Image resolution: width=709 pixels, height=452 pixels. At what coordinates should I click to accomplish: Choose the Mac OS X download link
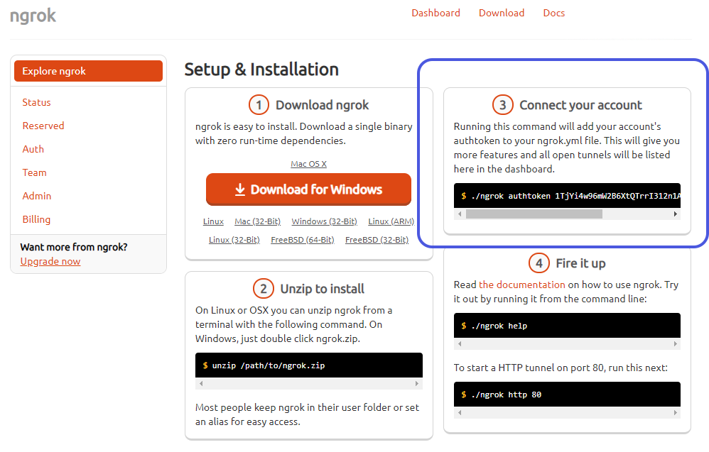point(308,164)
